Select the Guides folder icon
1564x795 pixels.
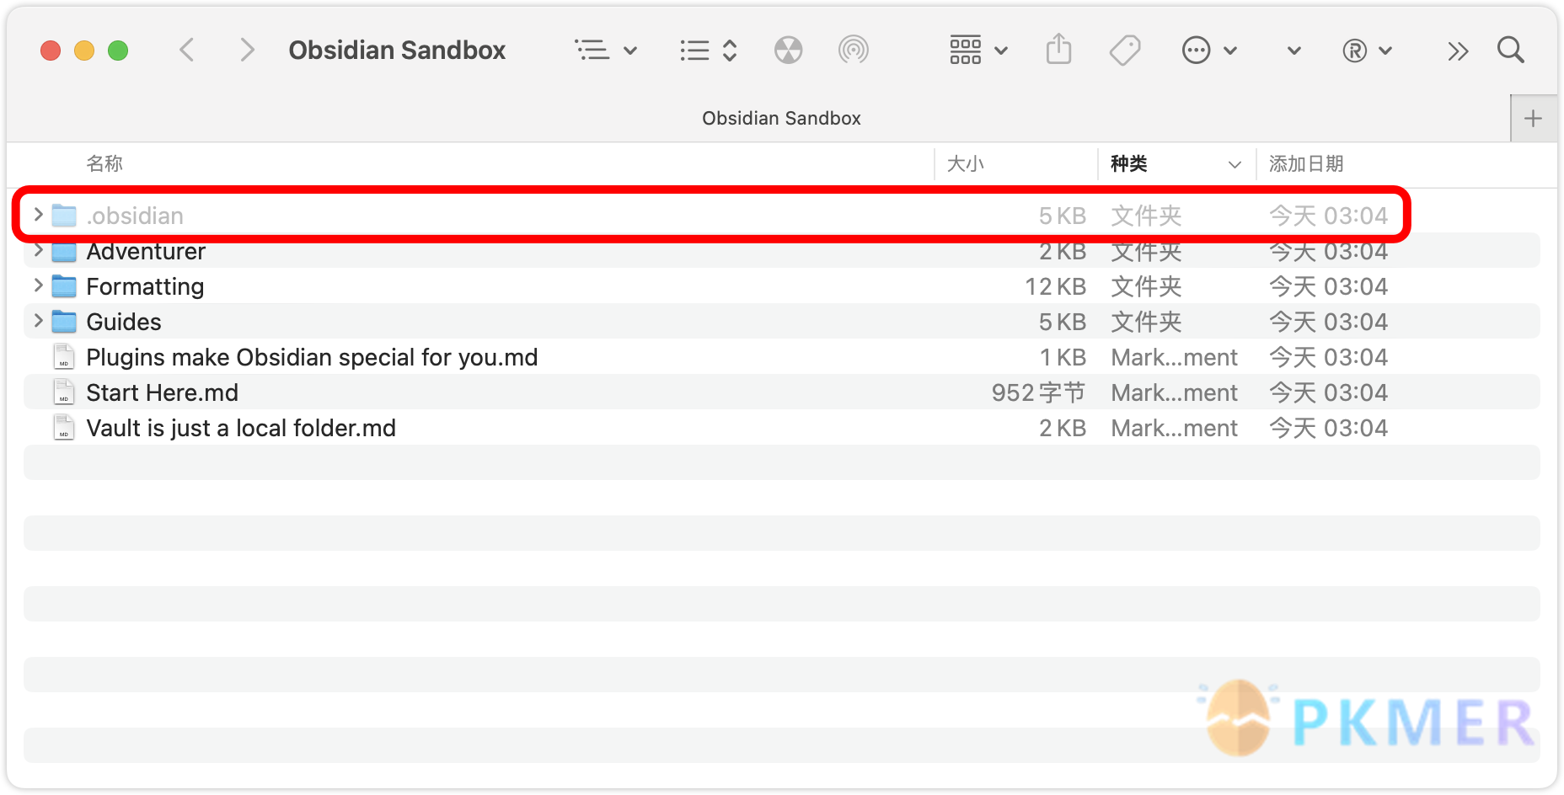(x=64, y=322)
